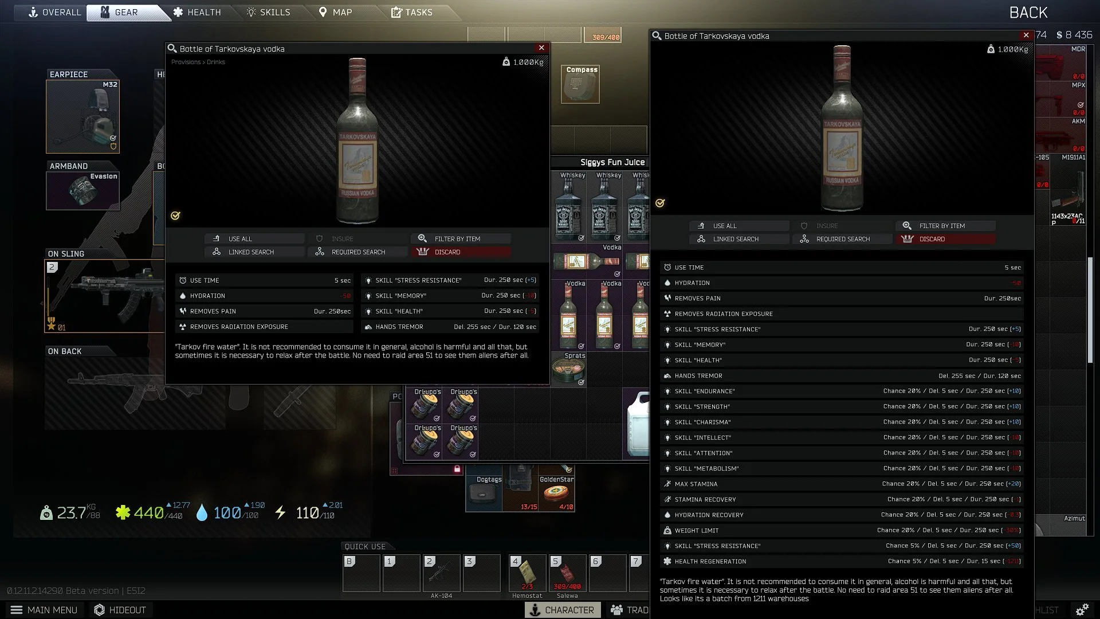This screenshot has width=1100, height=619.
Task: Click FILTER BY ITEM in the left vodka window
Action: pyautogui.click(x=461, y=238)
